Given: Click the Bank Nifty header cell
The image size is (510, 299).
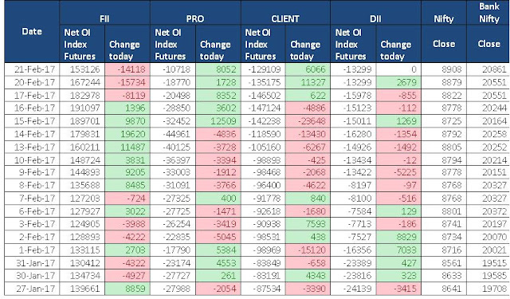Looking at the screenshot, I should (x=488, y=13).
